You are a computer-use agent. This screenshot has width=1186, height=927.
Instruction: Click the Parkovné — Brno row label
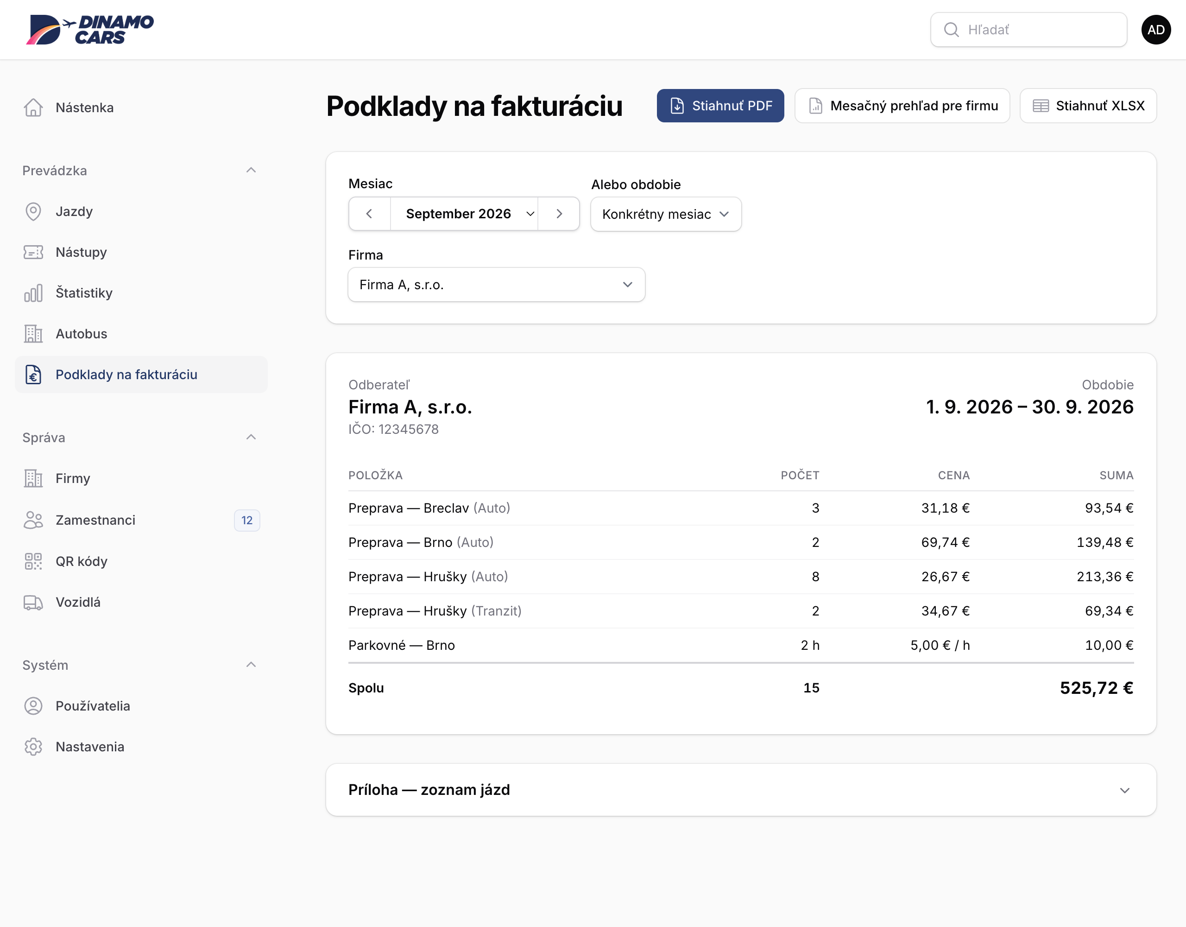click(401, 645)
